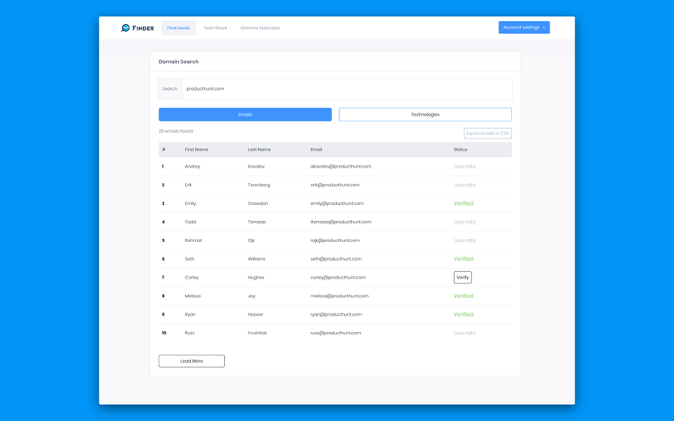Click the Status column header
This screenshot has height=421, width=674.
point(460,150)
